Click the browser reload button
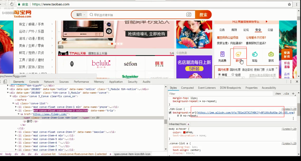This screenshot has width=301, height=161. click(13, 4)
